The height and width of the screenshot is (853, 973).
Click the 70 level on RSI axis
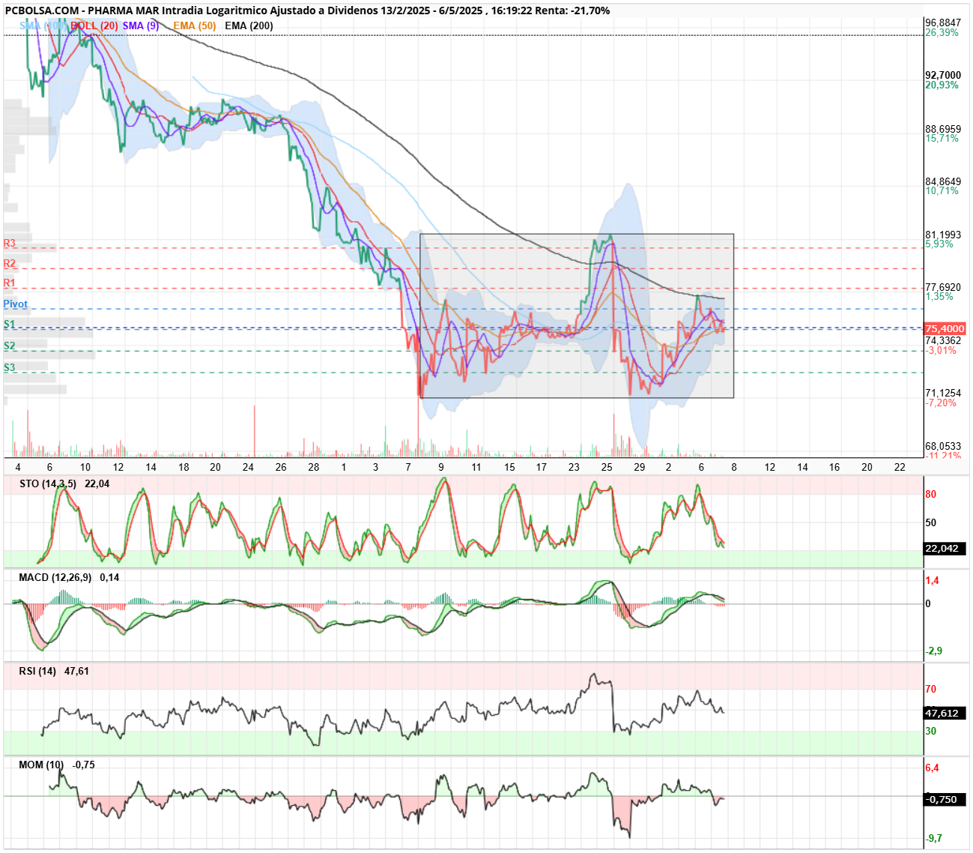[x=931, y=689]
